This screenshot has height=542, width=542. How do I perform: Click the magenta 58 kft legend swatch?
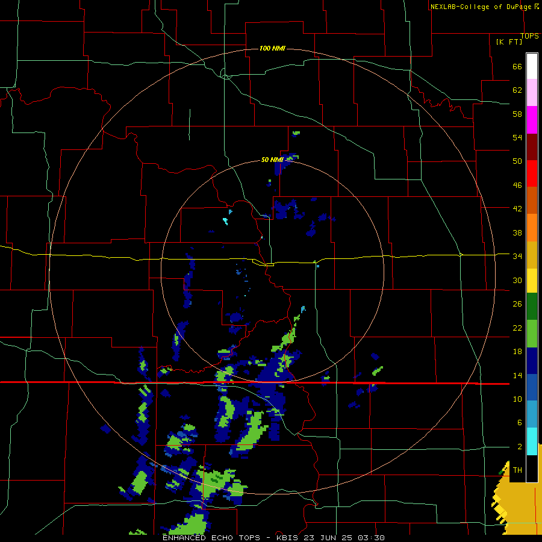(x=532, y=120)
